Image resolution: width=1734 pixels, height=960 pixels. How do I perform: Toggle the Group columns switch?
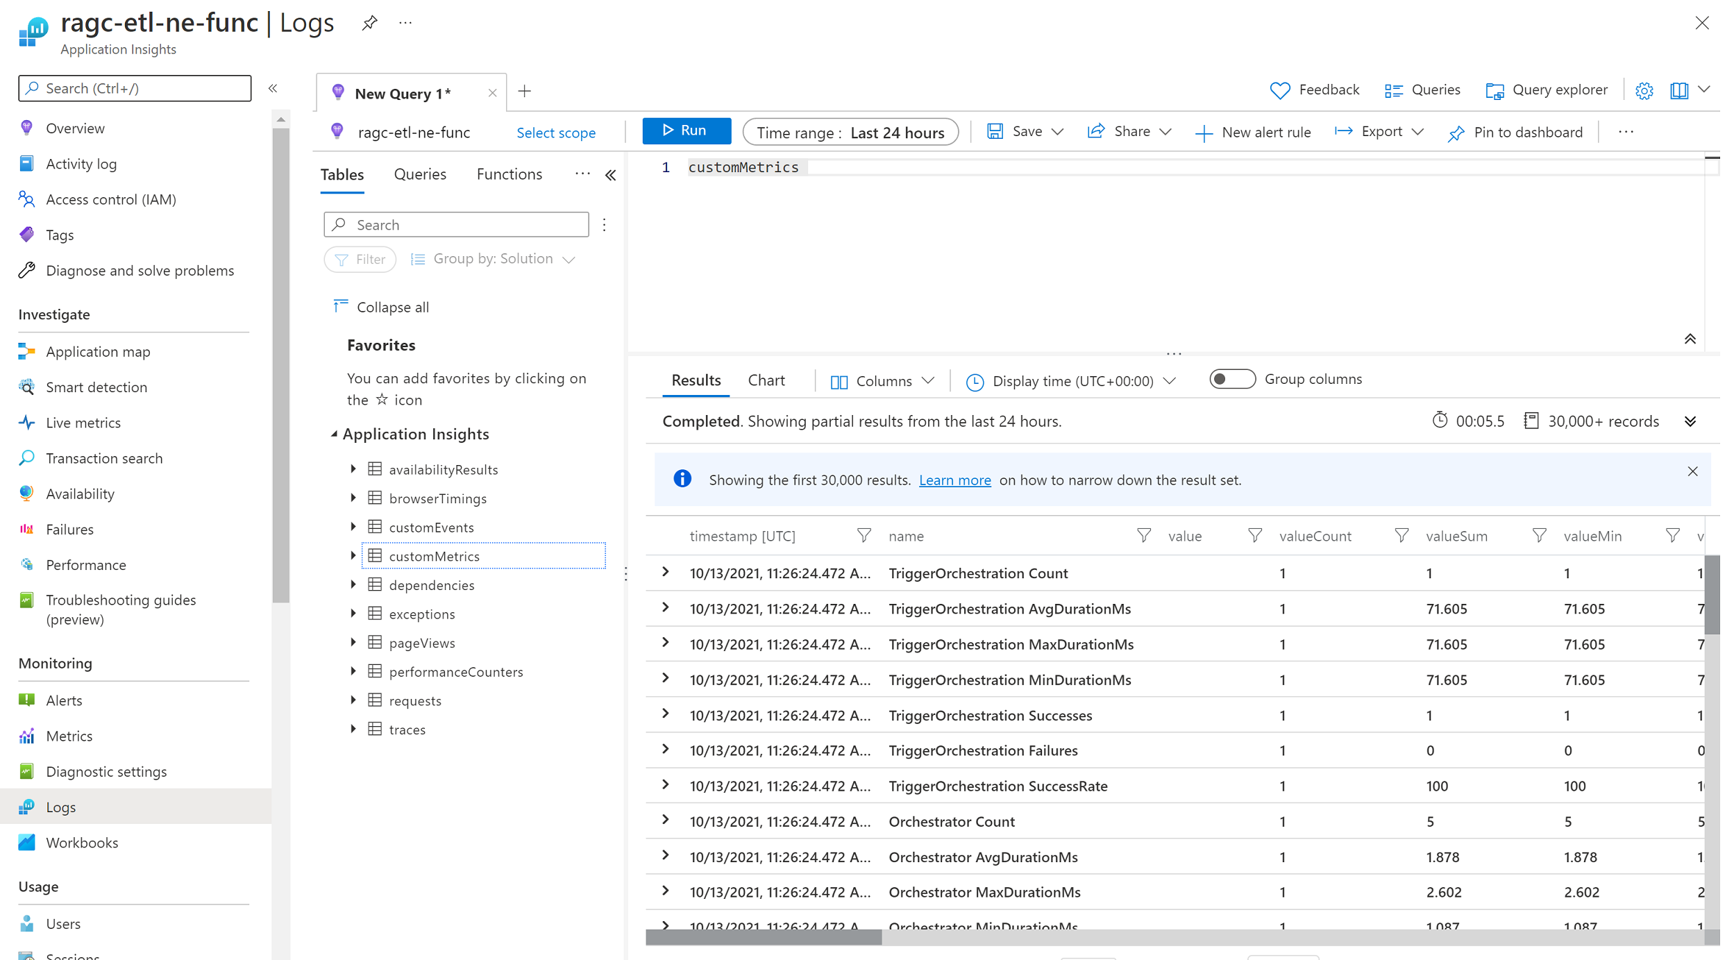pyautogui.click(x=1231, y=379)
